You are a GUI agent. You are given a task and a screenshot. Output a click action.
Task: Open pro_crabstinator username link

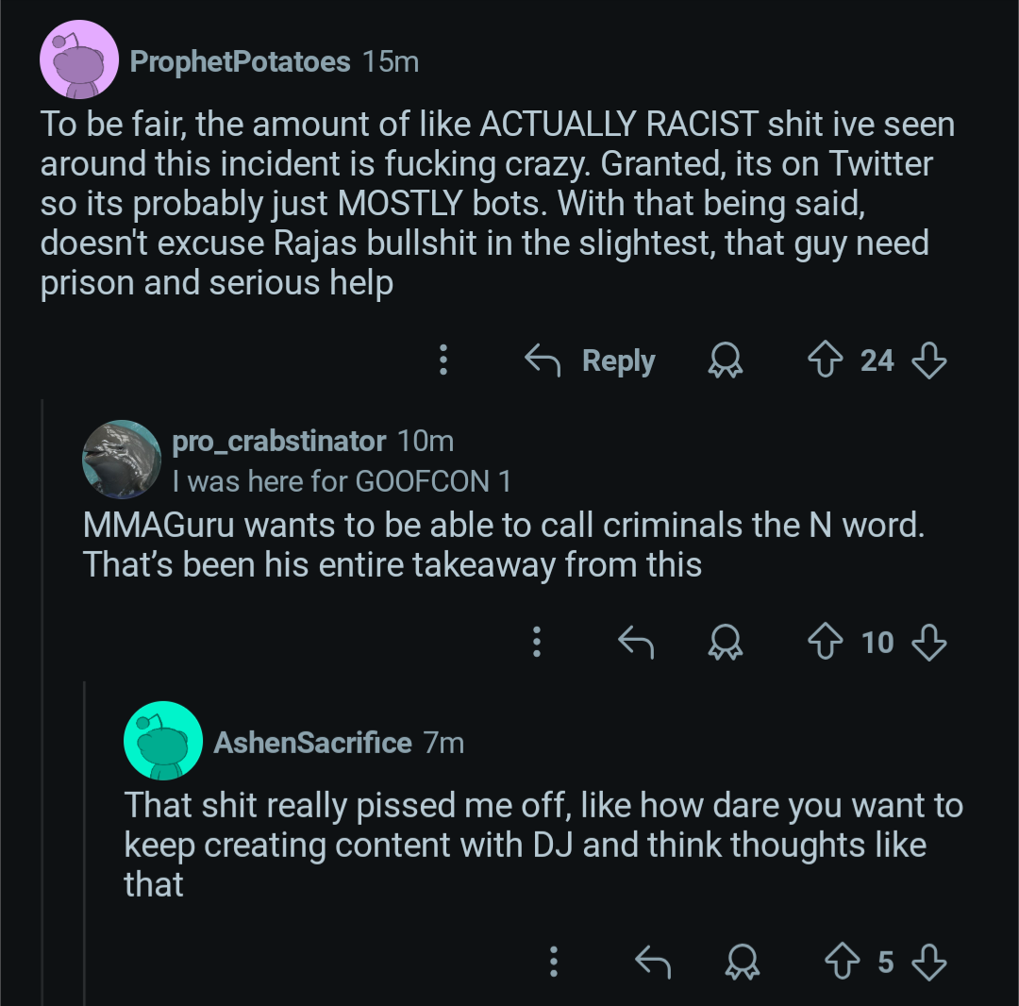pos(278,441)
